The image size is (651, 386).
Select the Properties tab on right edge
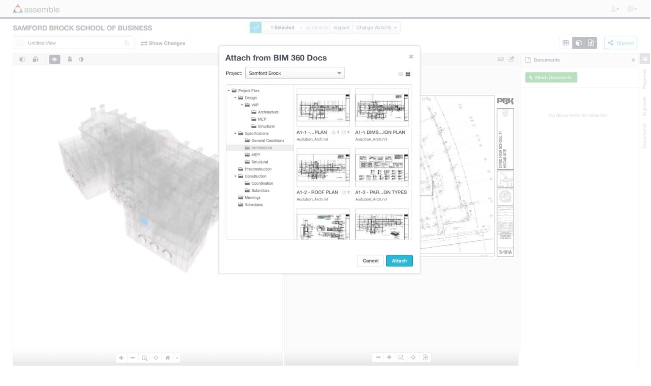click(x=645, y=80)
